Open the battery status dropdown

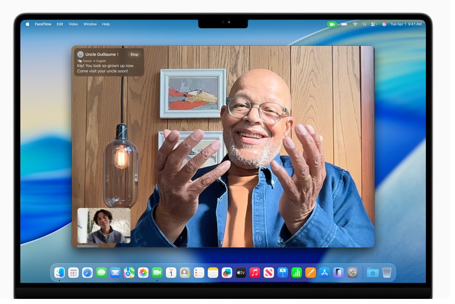pyautogui.click(x=344, y=24)
